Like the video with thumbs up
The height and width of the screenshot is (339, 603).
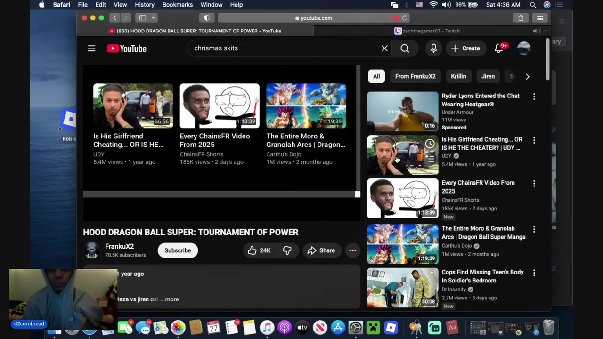pos(259,250)
